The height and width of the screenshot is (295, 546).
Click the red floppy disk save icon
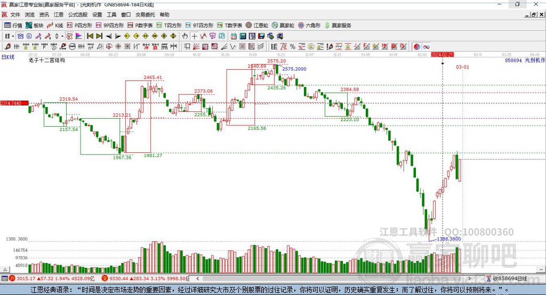261,36
